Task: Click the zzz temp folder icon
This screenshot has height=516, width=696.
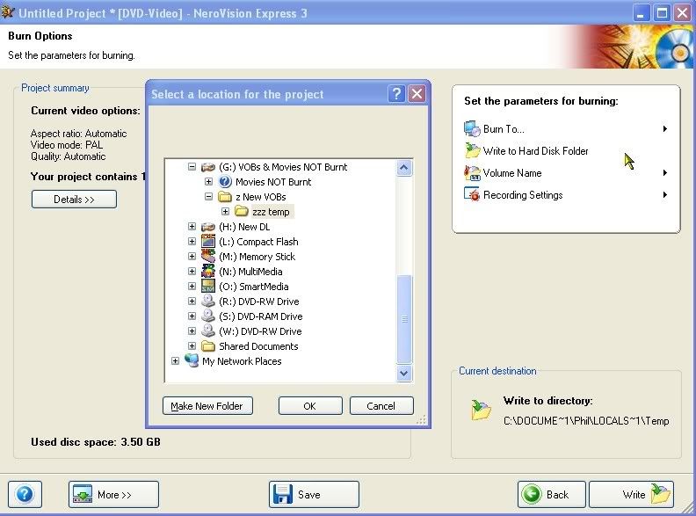Action: pyautogui.click(x=242, y=212)
